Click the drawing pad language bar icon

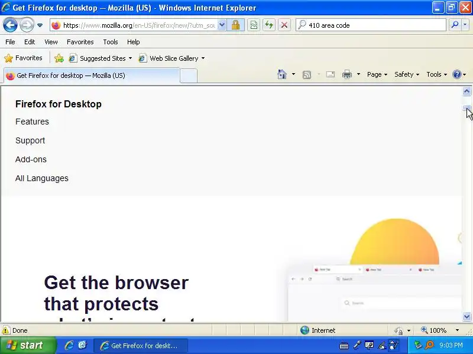point(394,345)
